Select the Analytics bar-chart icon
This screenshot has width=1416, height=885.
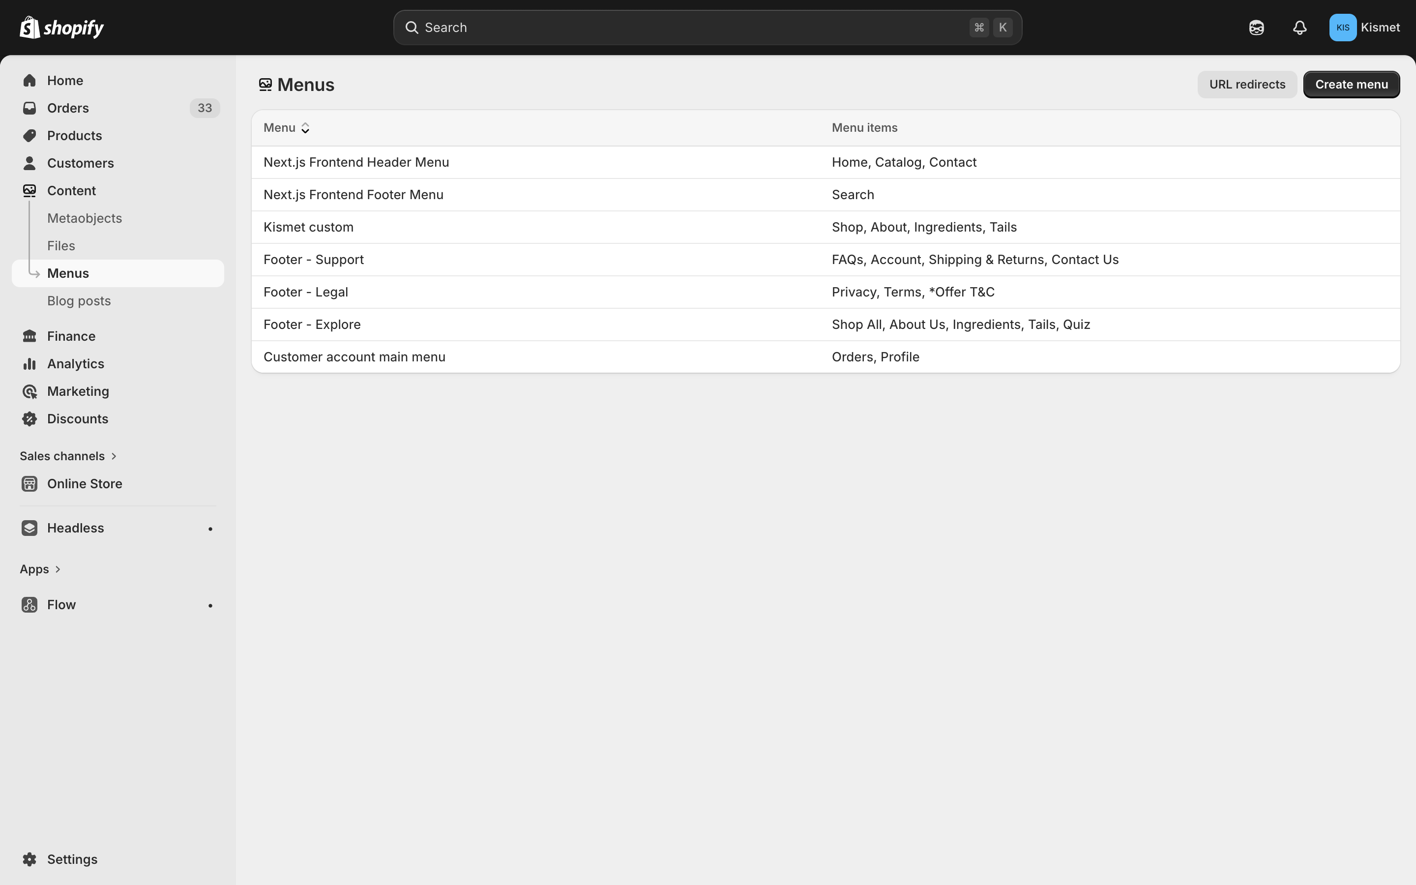point(30,363)
